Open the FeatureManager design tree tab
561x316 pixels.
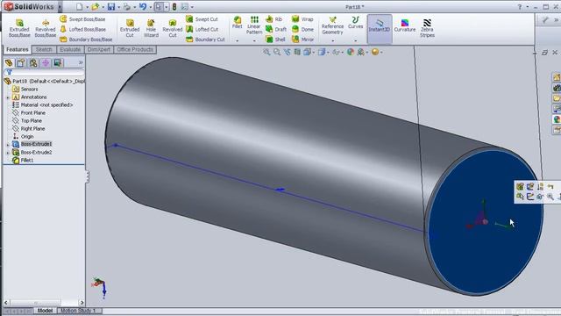tap(9, 63)
